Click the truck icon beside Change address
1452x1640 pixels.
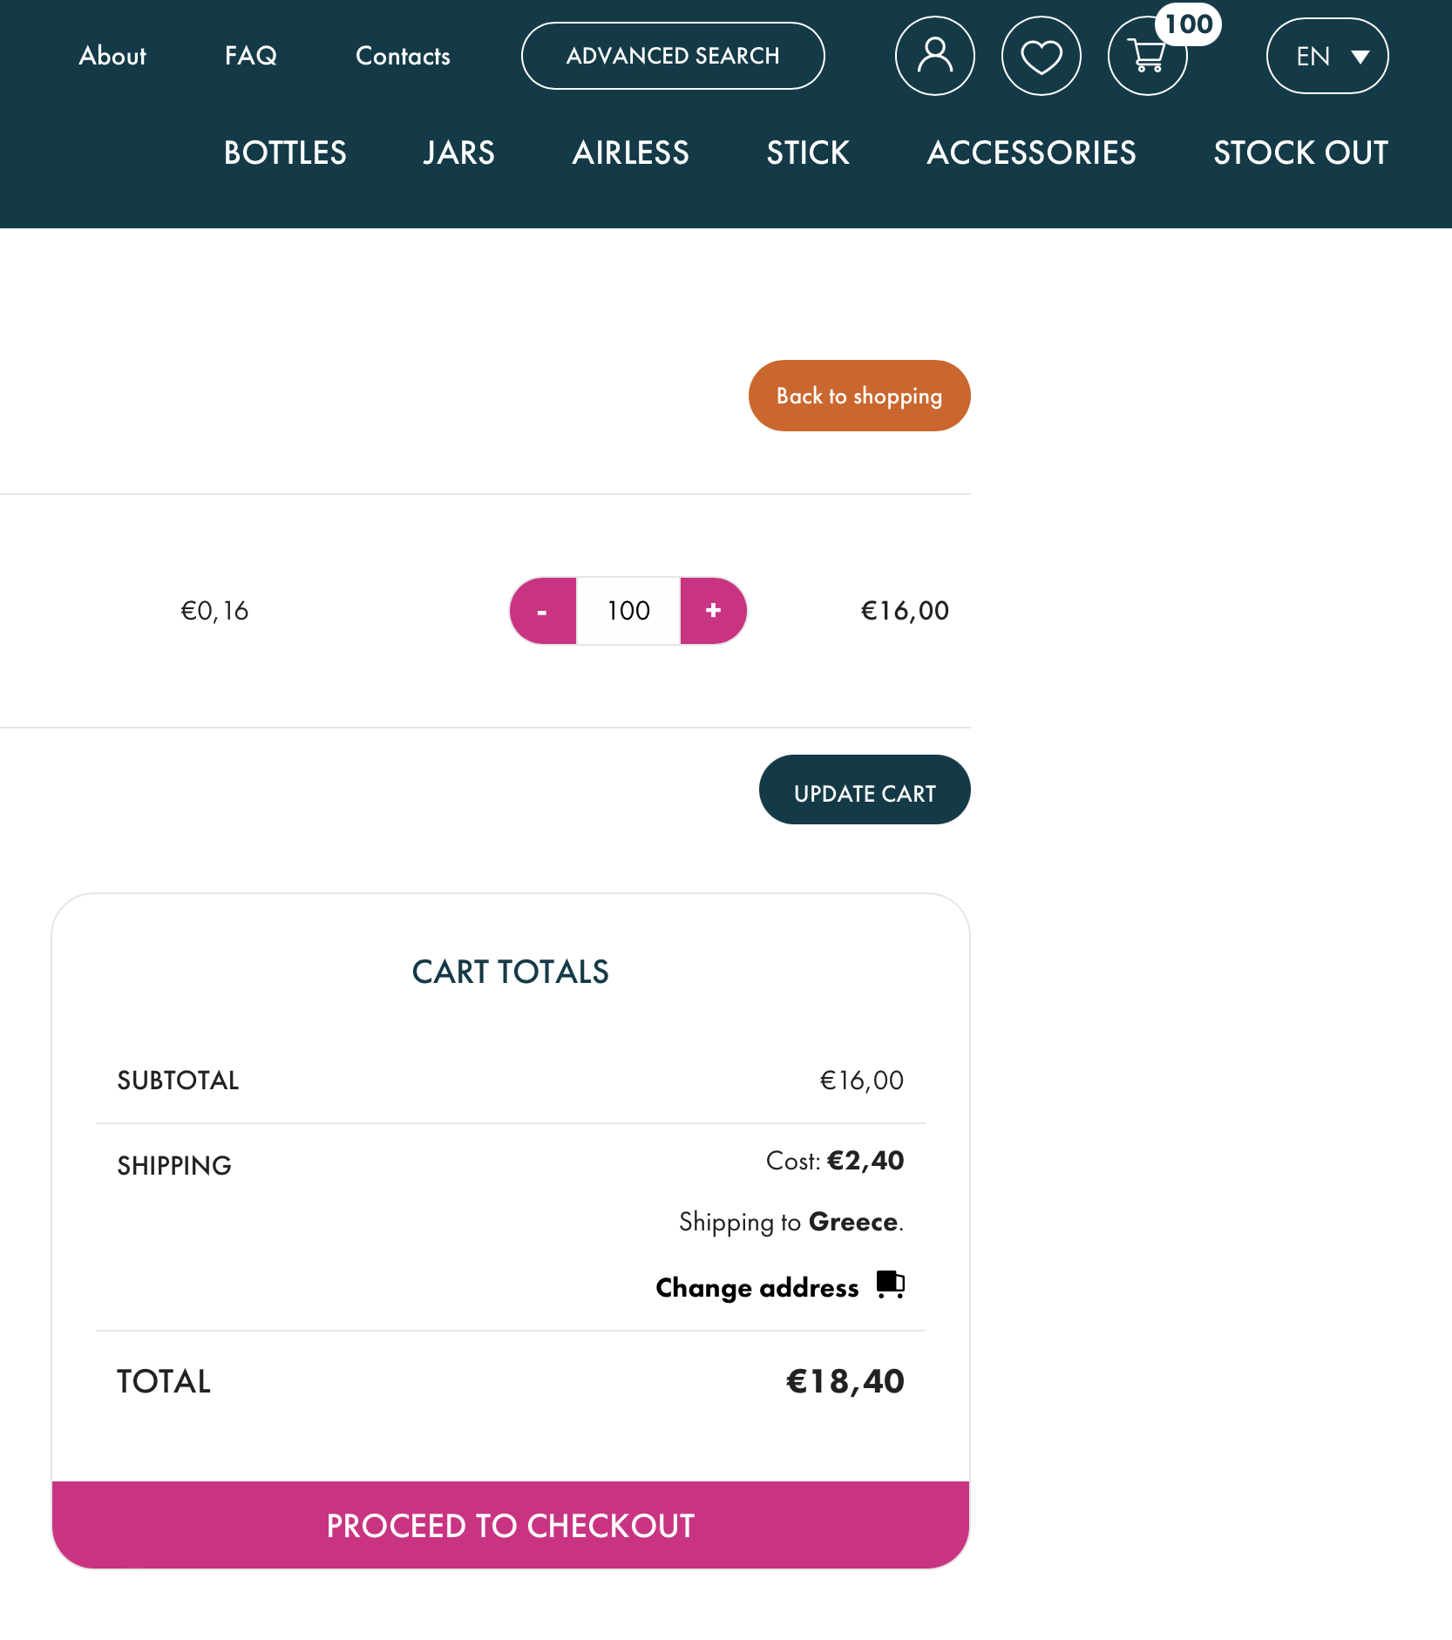point(891,1284)
